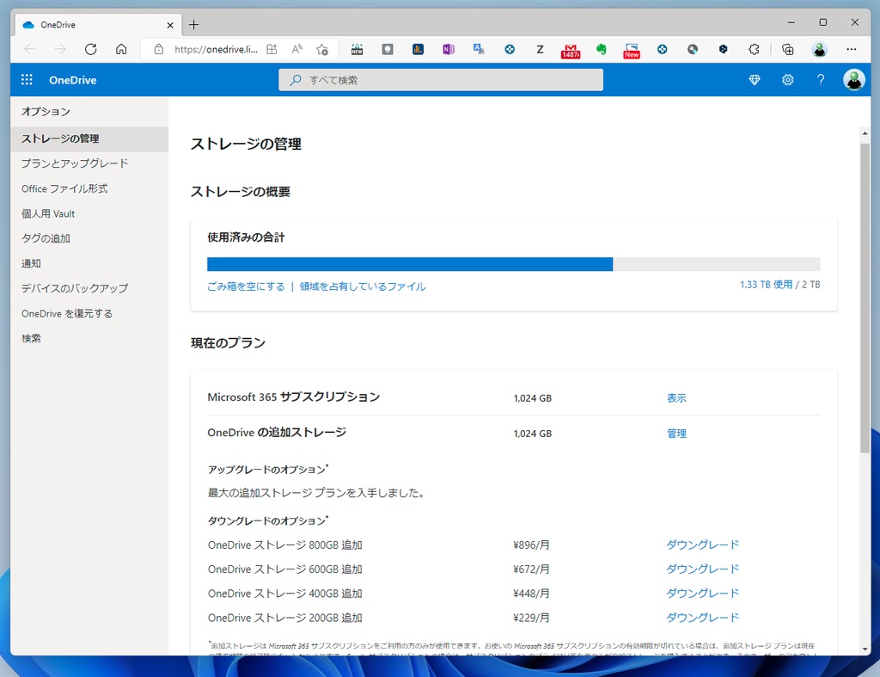Start Read Aloud from address bar

pos(296,49)
